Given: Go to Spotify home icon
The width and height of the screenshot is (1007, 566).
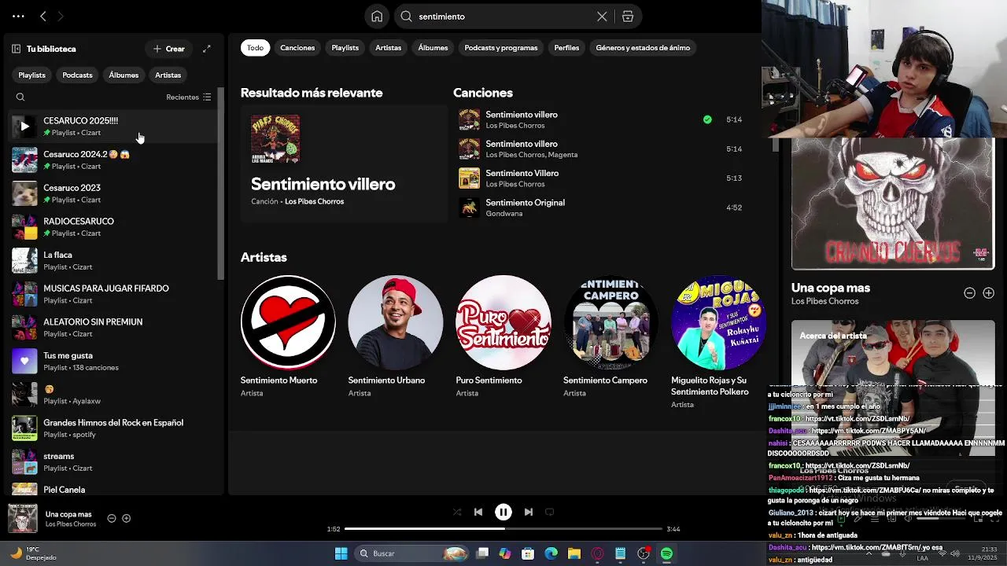Looking at the screenshot, I should [x=377, y=17].
